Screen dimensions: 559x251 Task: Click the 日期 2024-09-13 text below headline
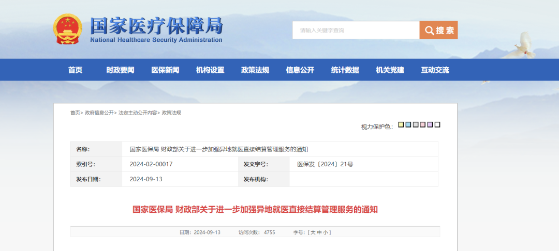tap(200, 232)
